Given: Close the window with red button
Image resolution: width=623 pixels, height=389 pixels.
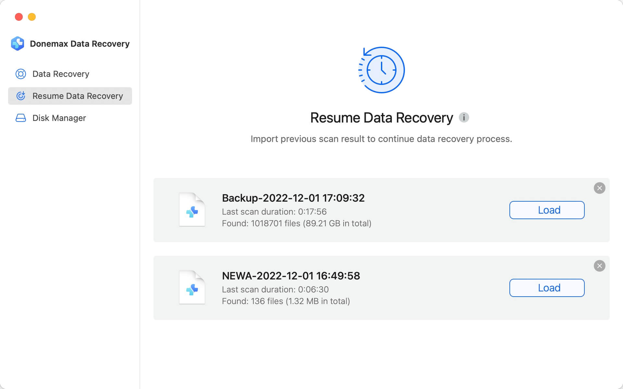Looking at the screenshot, I should [19, 17].
